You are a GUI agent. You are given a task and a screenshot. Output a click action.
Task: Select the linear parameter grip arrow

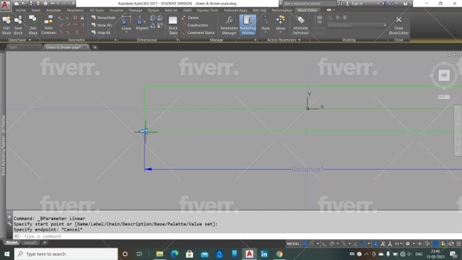(x=143, y=131)
